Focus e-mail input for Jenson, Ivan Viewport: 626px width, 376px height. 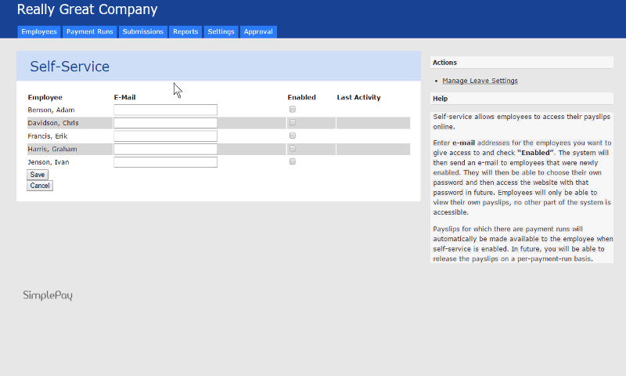[165, 162]
